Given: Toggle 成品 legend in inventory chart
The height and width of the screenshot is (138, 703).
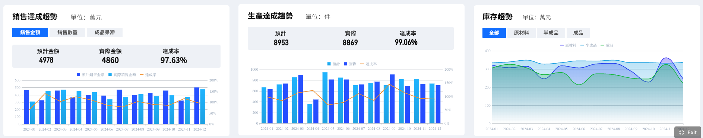Looking at the screenshot, I should (607, 45).
